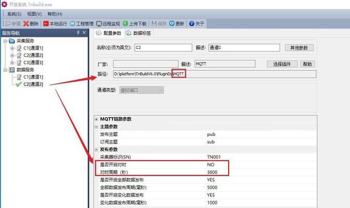The height and width of the screenshot is (208, 350).
Task: Click the 数据标签 tab icon
Action: 128,33
